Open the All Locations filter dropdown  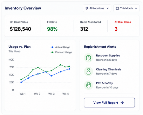[97, 8]
